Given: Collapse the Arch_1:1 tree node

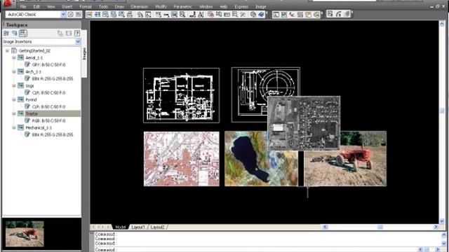Looking at the screenshot, I should (x=14, y=71).
